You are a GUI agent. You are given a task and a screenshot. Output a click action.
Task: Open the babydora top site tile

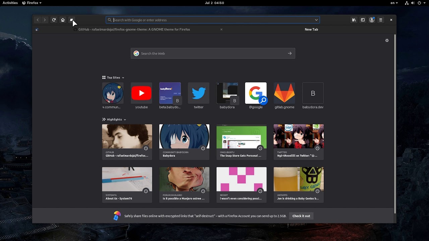(227, 96)
